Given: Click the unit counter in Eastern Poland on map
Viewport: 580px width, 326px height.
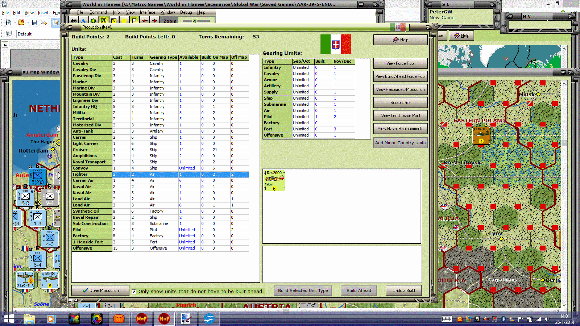Looking at the screenshot, I should (x=481, y=136).
